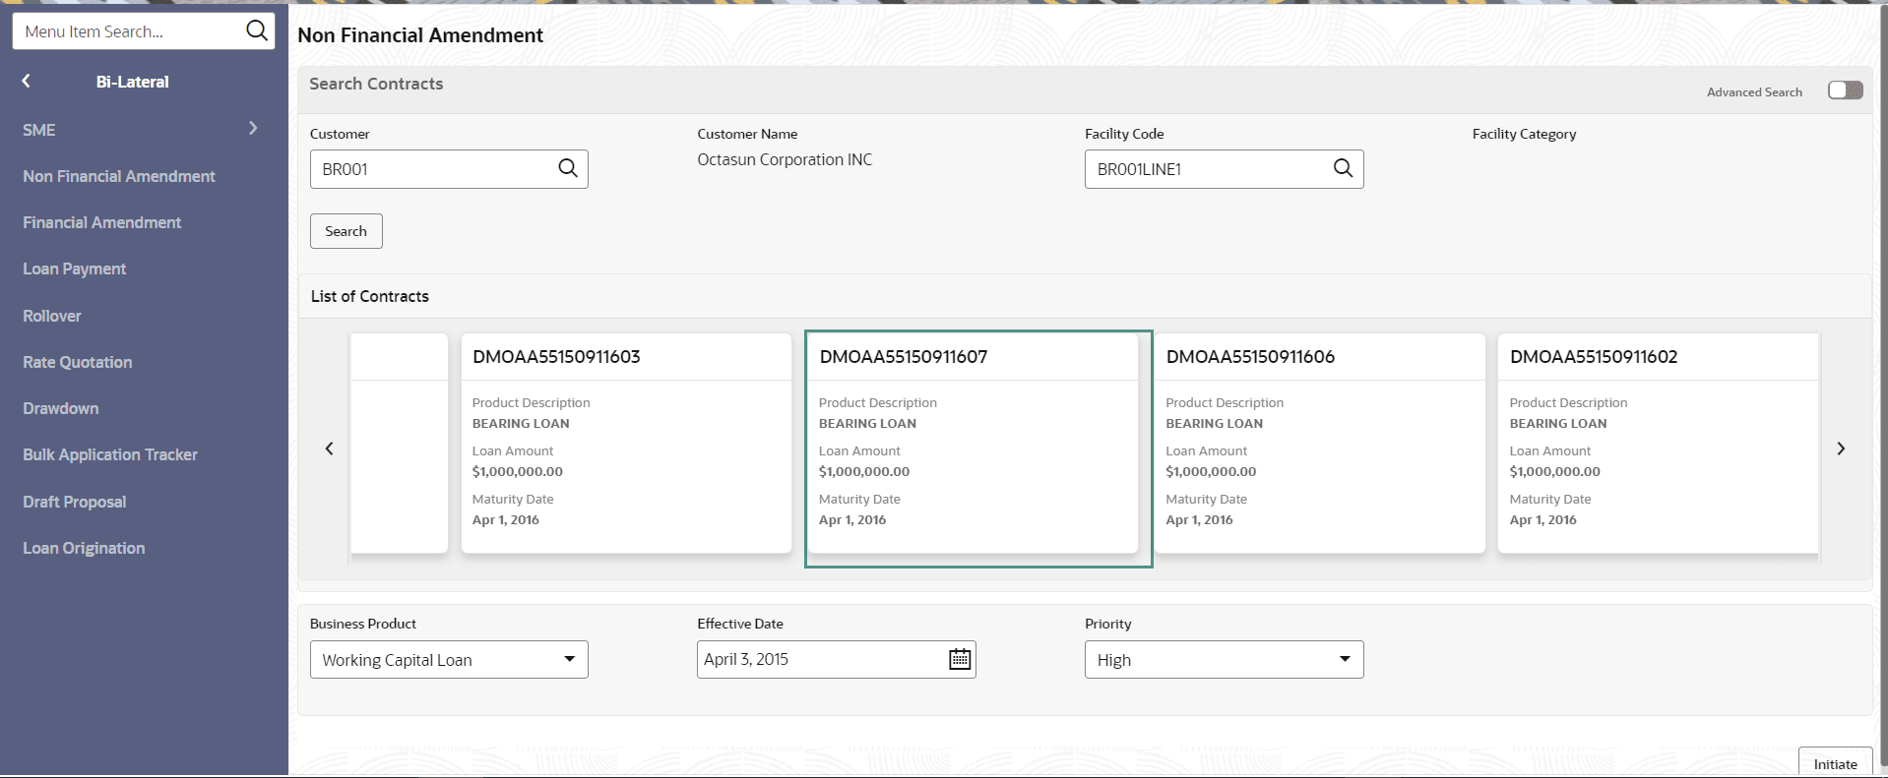This screenshot has height=778, width=1888.
Task: Open the Rollover menu item
Action: click(x=52, y=316)
